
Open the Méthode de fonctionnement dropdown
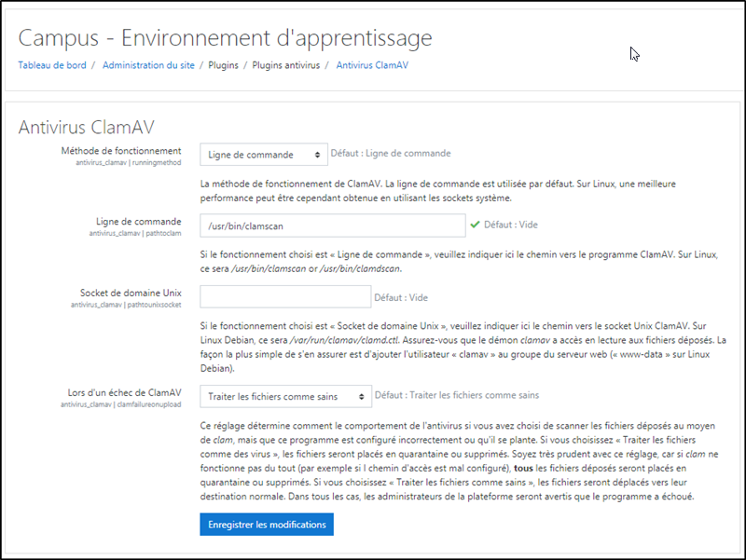(263, 155)
